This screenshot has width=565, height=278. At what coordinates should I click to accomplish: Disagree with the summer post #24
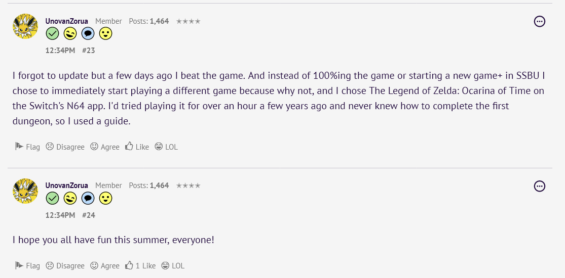click(x=65, y=265)
